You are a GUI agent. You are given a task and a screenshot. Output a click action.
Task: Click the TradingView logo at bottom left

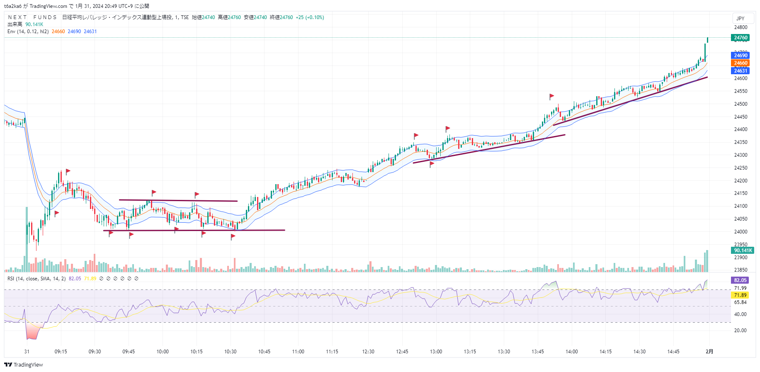(24, 365)
